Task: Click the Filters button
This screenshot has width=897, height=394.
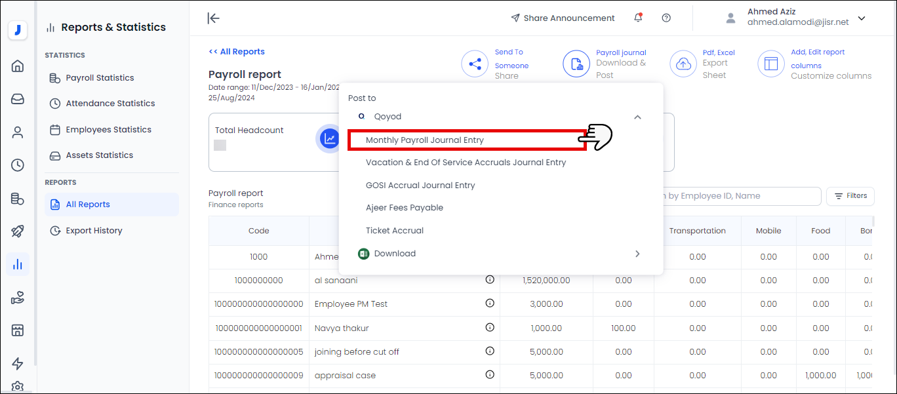Action: click(x=850, y=196)
